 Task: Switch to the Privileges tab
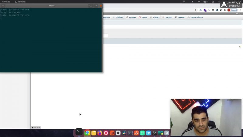click(x=118, y=17)
